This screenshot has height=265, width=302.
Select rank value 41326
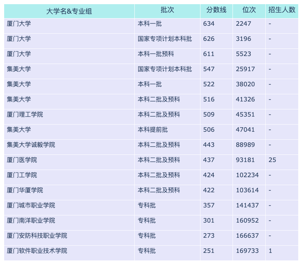point(245,99)
